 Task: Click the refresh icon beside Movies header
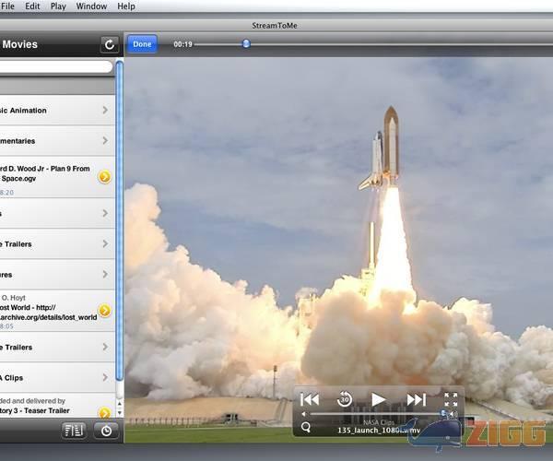coord(110,44)
